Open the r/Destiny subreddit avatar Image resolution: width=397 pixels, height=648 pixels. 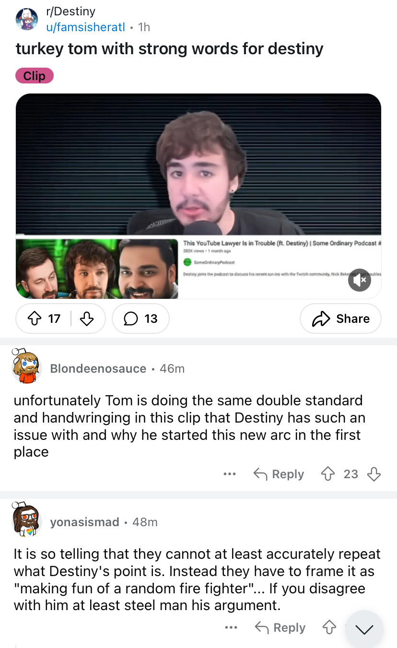coord(27,19)
